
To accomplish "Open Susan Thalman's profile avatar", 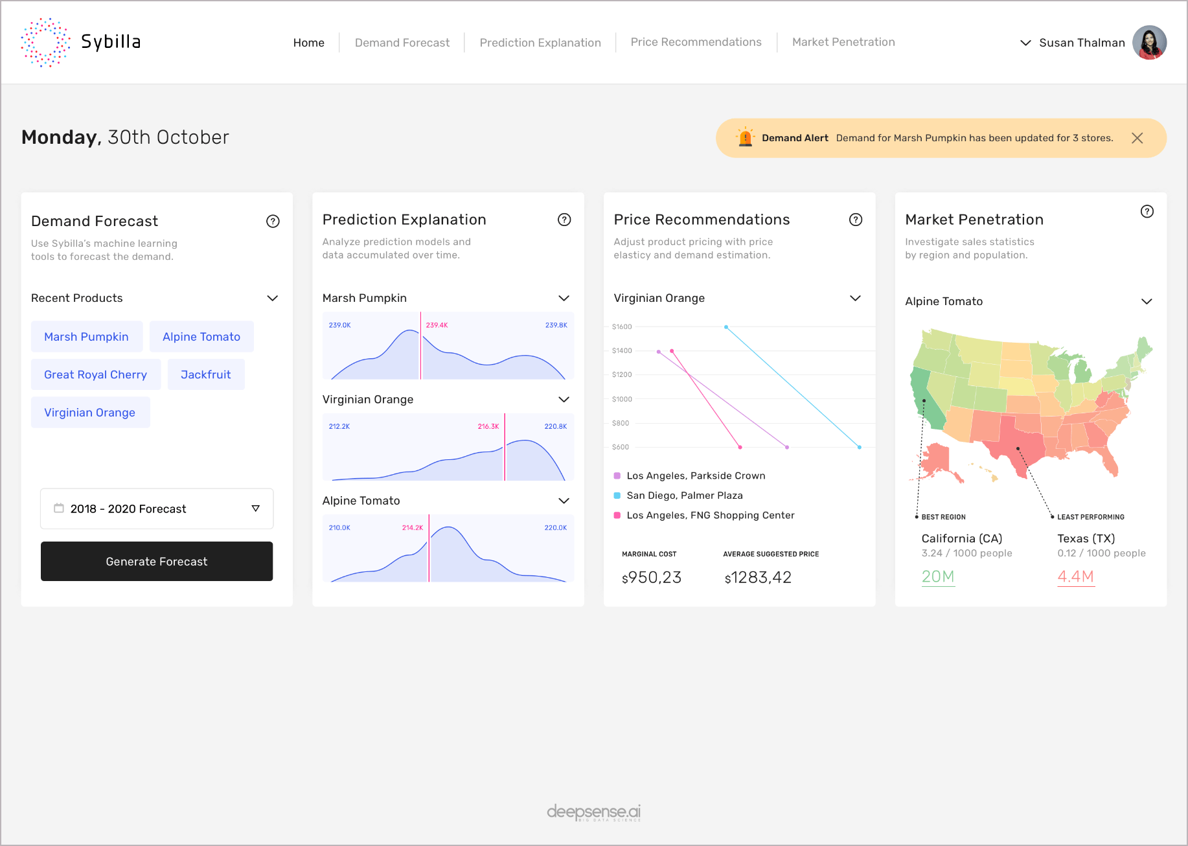I will (x=1149, y=42).
